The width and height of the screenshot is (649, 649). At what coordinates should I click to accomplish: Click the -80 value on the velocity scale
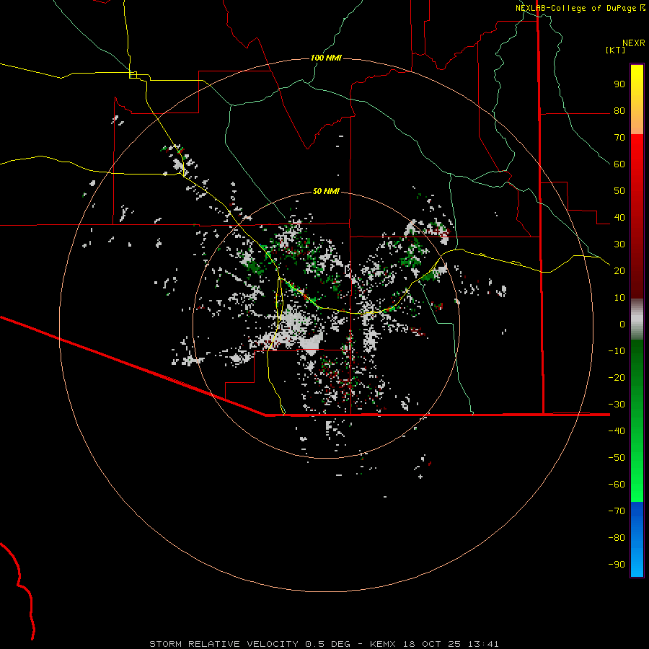[x=617, y=538]
